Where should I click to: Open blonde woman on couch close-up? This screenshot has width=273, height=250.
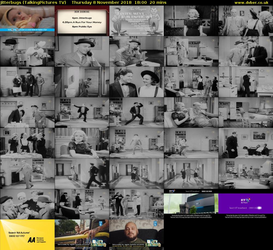(x=82, y=143)
